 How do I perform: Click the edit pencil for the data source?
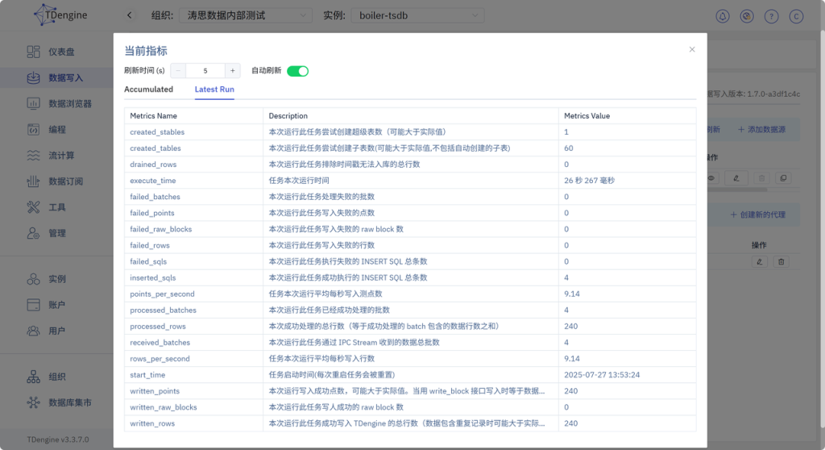coord(736,178)
